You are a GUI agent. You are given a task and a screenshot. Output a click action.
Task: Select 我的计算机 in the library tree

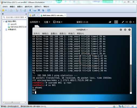pyautogui.click(x=12, y=21)
